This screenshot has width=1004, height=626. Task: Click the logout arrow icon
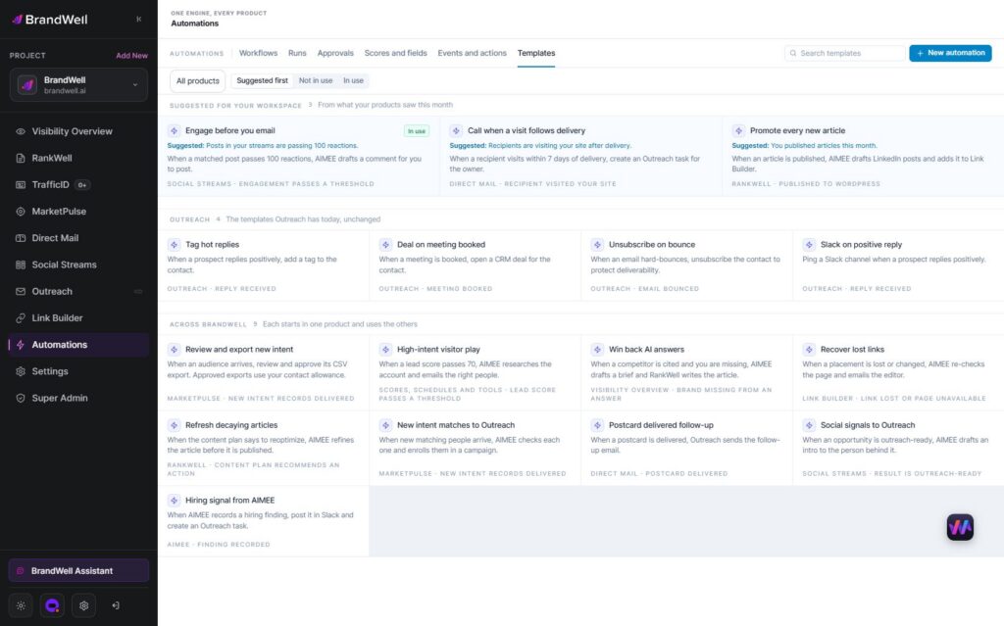tap(116, 605)
